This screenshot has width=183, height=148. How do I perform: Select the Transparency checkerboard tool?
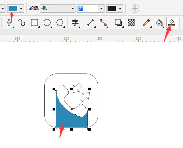(131, 23)
